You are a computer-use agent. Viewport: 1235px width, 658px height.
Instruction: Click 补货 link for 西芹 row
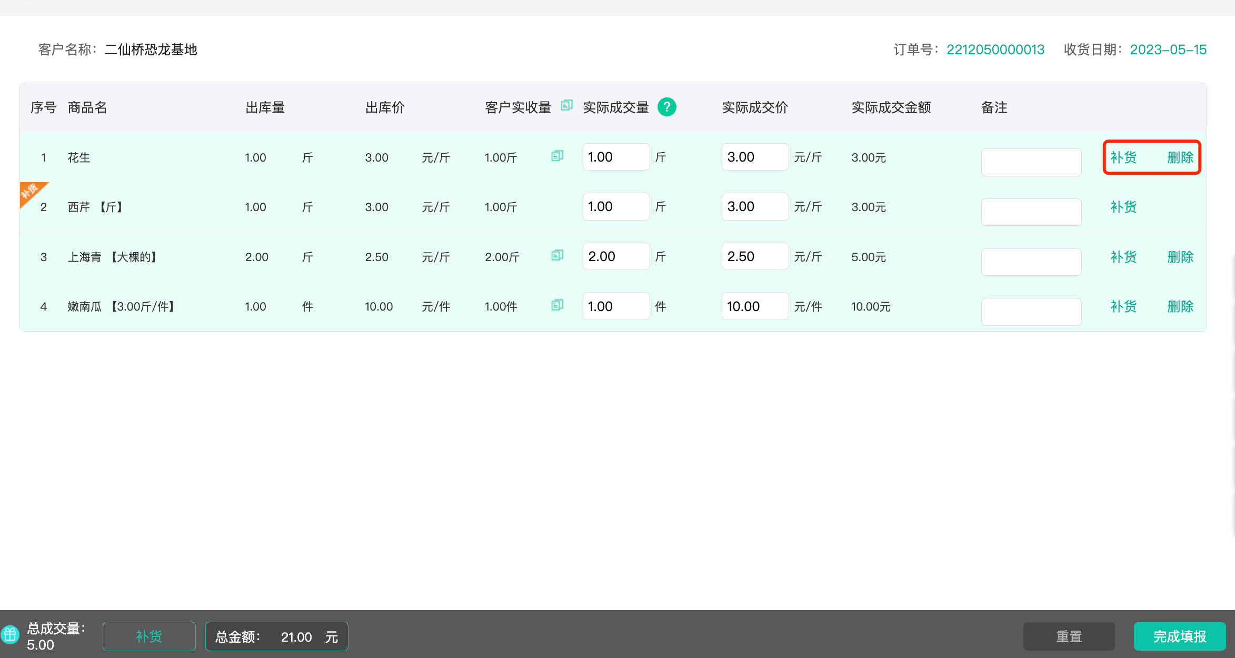[x=1123, y=207]
